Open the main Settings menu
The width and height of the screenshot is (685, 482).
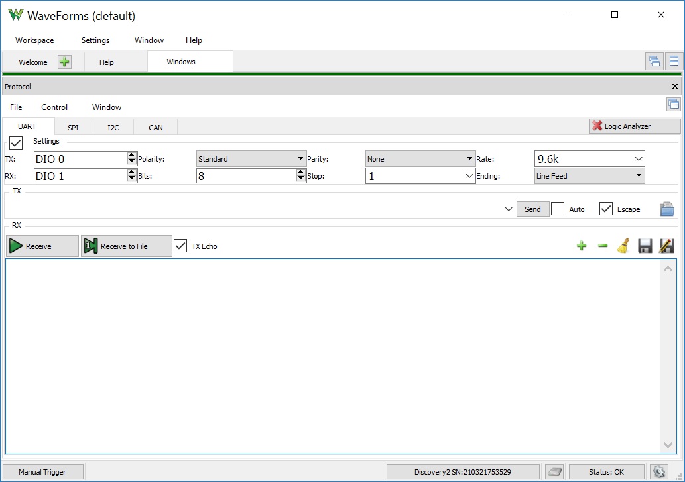(x=95, y=40)
